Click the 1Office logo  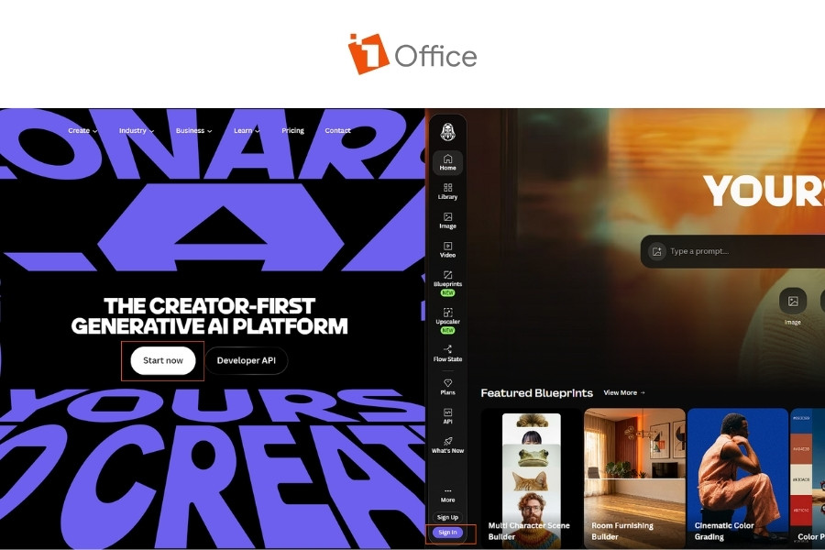pyautogui.click(x=412, y=54)
